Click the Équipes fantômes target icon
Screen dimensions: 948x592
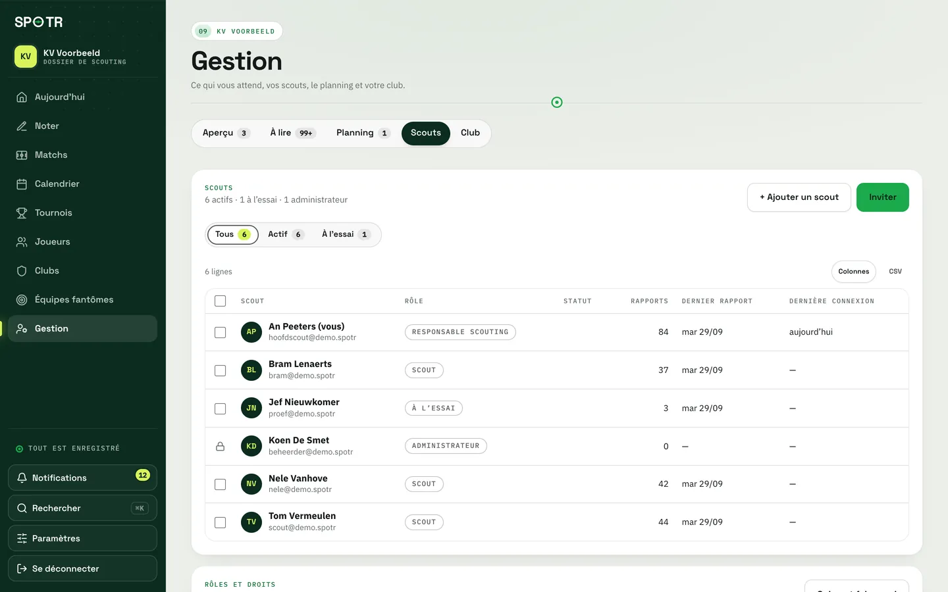pos(22,299)
